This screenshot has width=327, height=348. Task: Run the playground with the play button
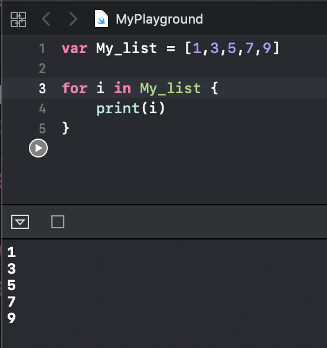tap(38, 148)
